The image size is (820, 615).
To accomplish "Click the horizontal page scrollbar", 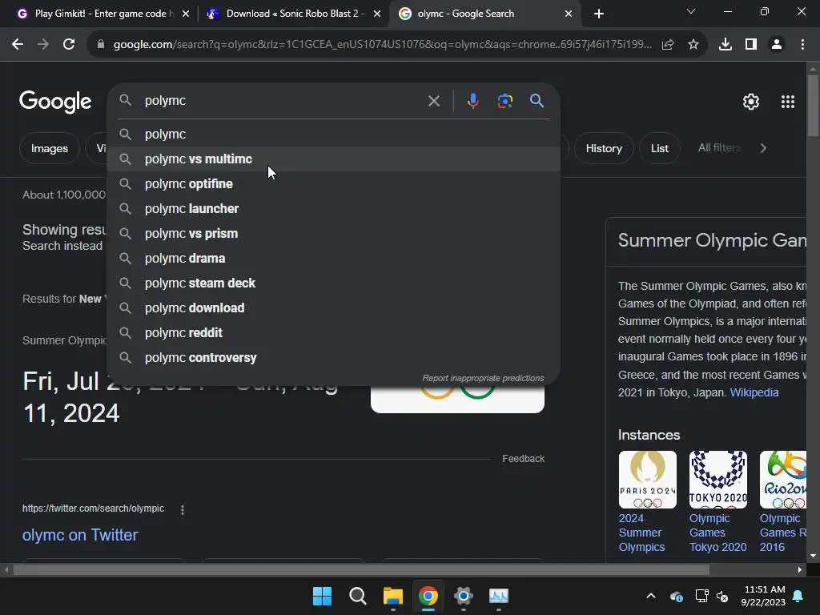I will coord(361,569).
